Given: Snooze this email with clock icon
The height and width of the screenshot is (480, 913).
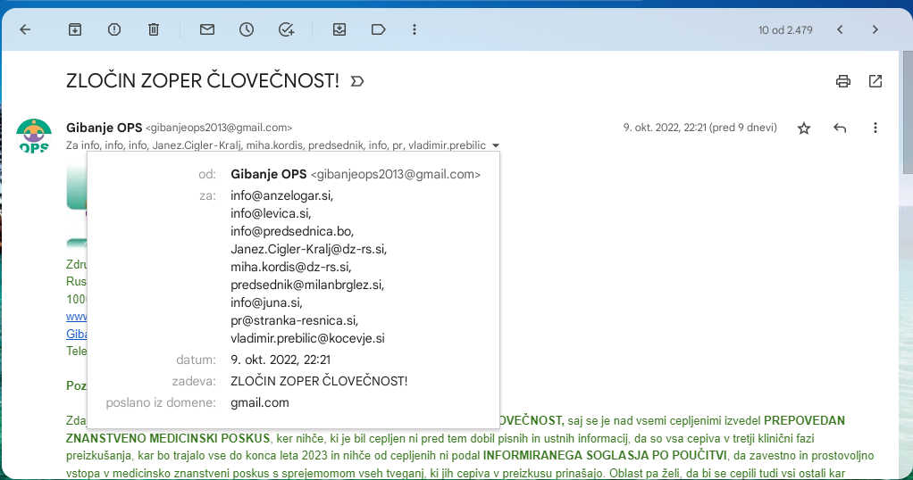Looking at the screenshot, I should coord(247,29).
